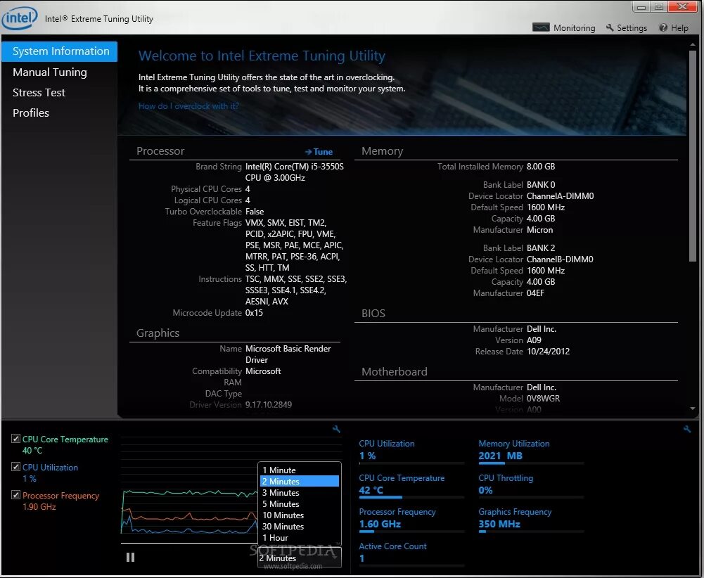
Task: Click the Processor section heading
Action: pyautogui.click(x=160, y=151)
